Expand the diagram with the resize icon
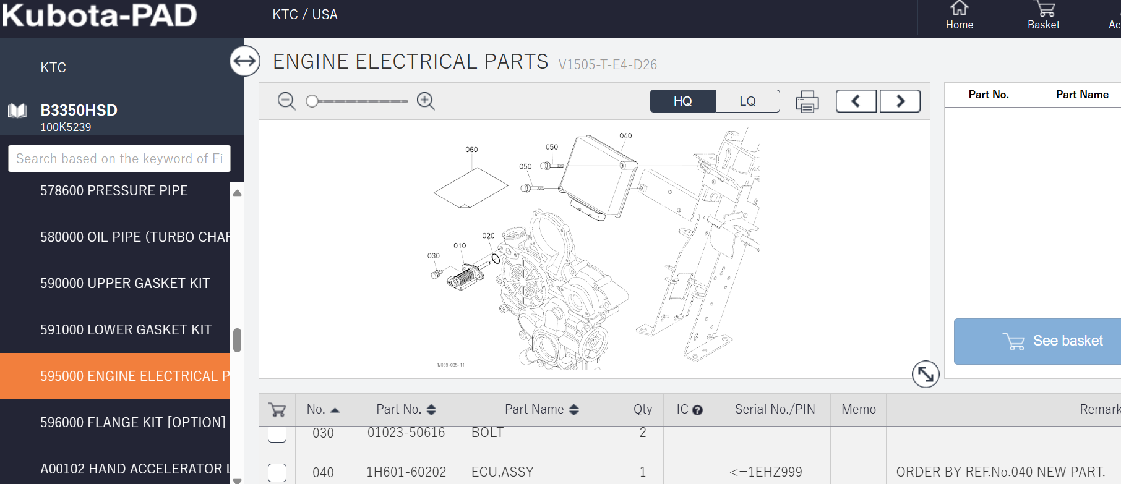This screenshot has height=484, width=1121. (926, 374)
